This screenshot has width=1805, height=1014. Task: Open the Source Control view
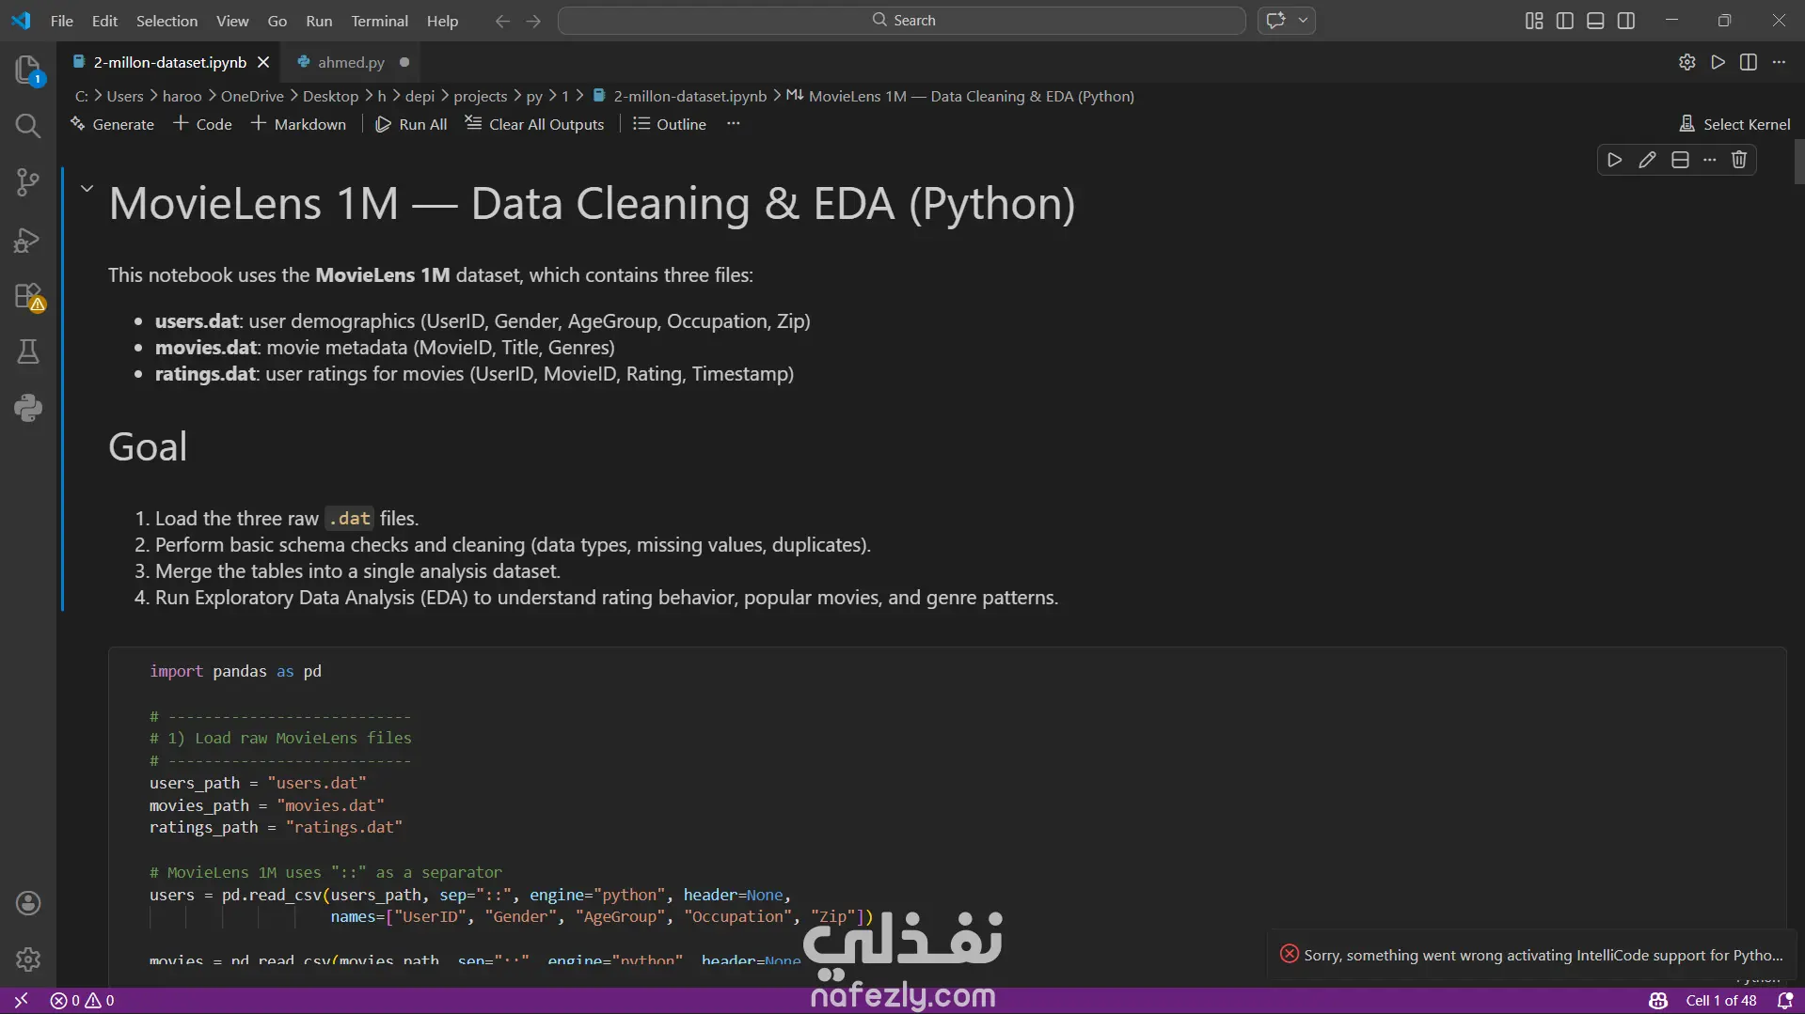point(28,182)
